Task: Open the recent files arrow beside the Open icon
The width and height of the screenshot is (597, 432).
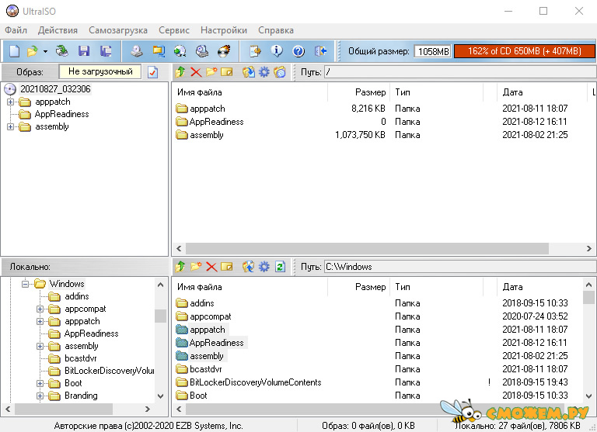Action: (x=45, y=51)
